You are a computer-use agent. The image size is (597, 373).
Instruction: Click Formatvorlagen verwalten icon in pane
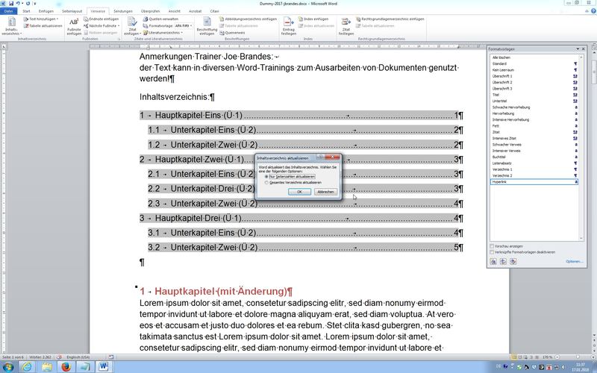pyautogui.click(x=513, y=262)
